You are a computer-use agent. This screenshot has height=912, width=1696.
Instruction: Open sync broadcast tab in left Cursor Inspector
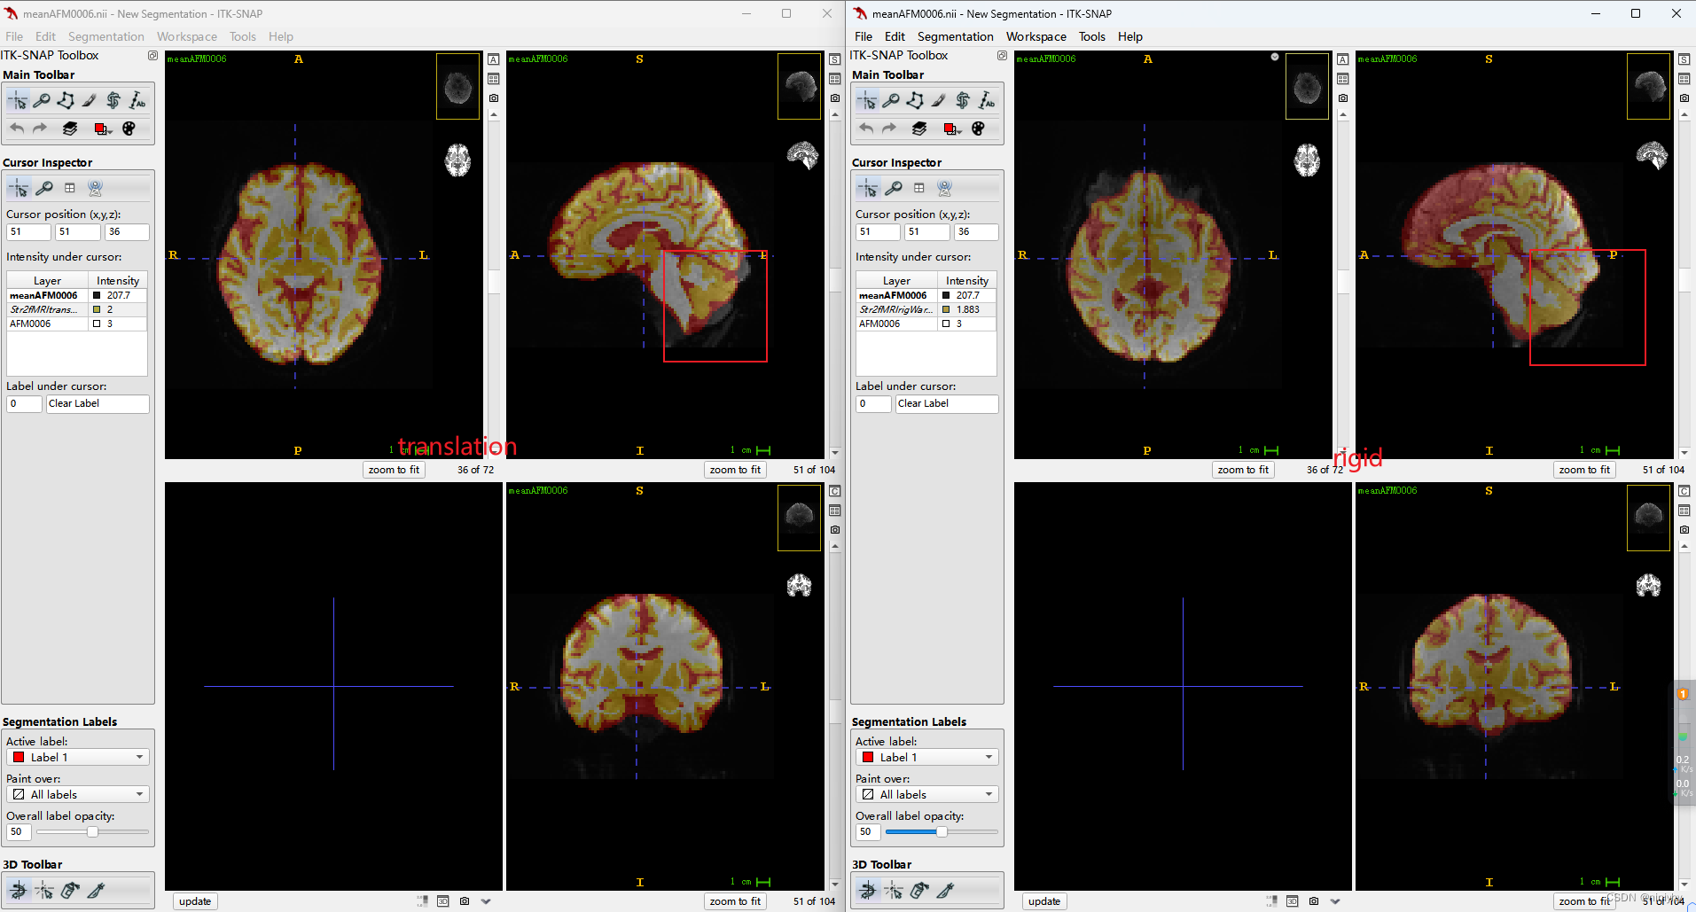[96, 188]
